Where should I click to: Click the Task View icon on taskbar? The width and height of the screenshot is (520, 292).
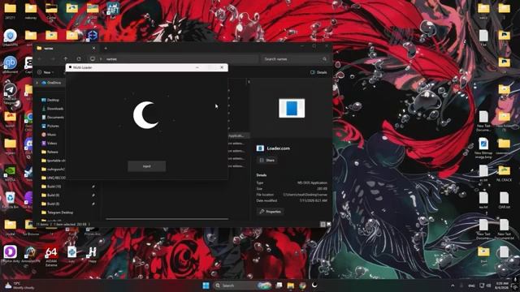(x=279, y=286)
